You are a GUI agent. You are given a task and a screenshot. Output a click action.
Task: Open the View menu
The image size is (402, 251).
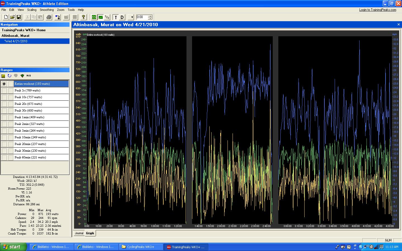point(21,10)
